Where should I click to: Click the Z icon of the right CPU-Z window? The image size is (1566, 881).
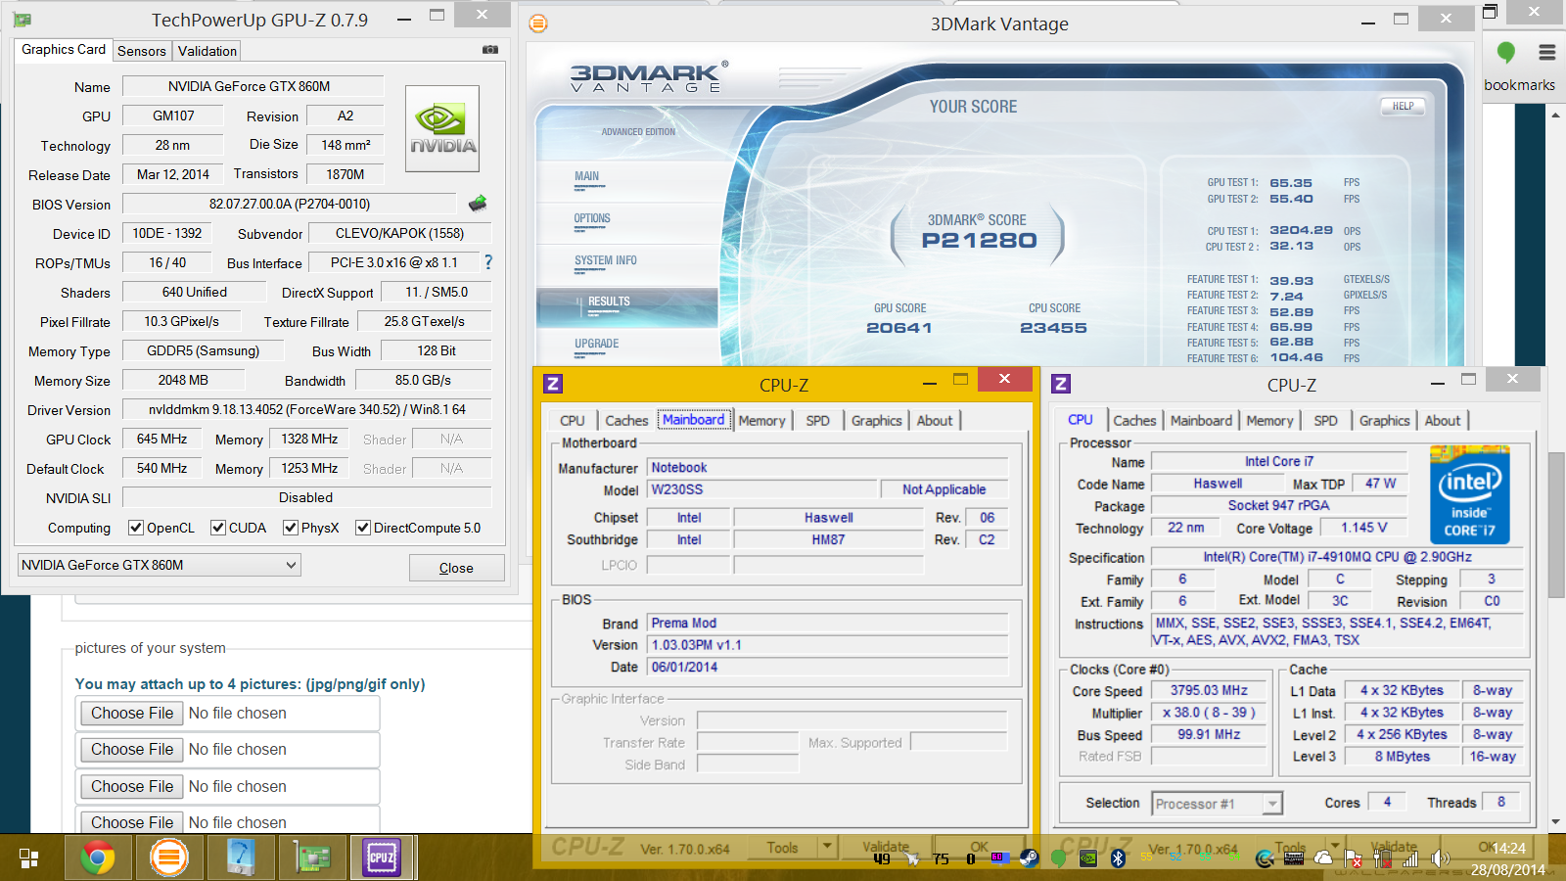(1061, 384)
